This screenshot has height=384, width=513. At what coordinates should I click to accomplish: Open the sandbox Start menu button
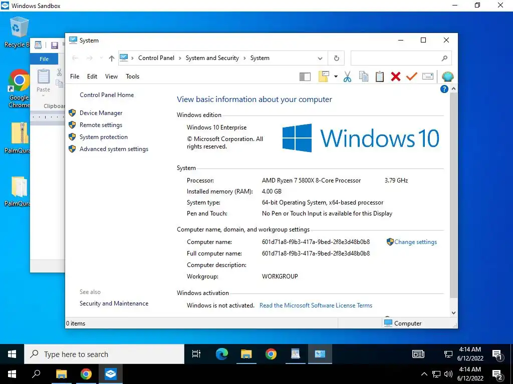tap(12, 354)
